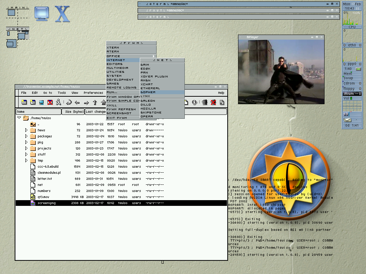The height and width of the screenshot is (274, 366).
Task: Sort files by the Size (bytes) column
Action: click(73, 112)
